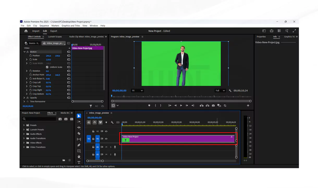
Task: Go to the Home screen icon
Action: coord(26,31)
